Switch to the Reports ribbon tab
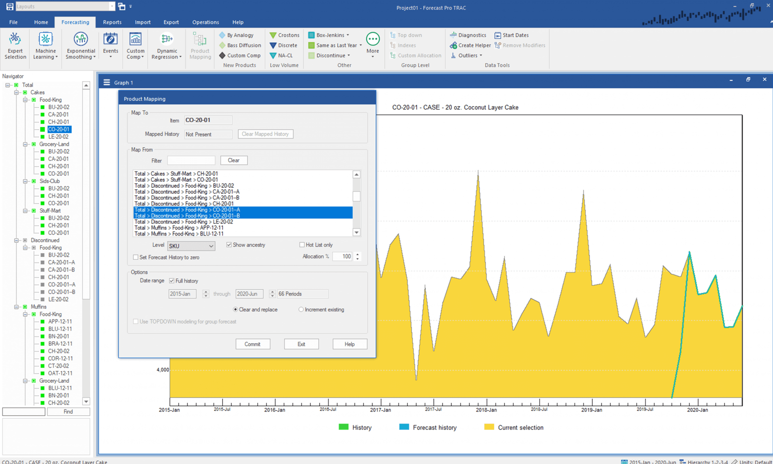This screenshot has height=464, width=773. pos(112,22)
